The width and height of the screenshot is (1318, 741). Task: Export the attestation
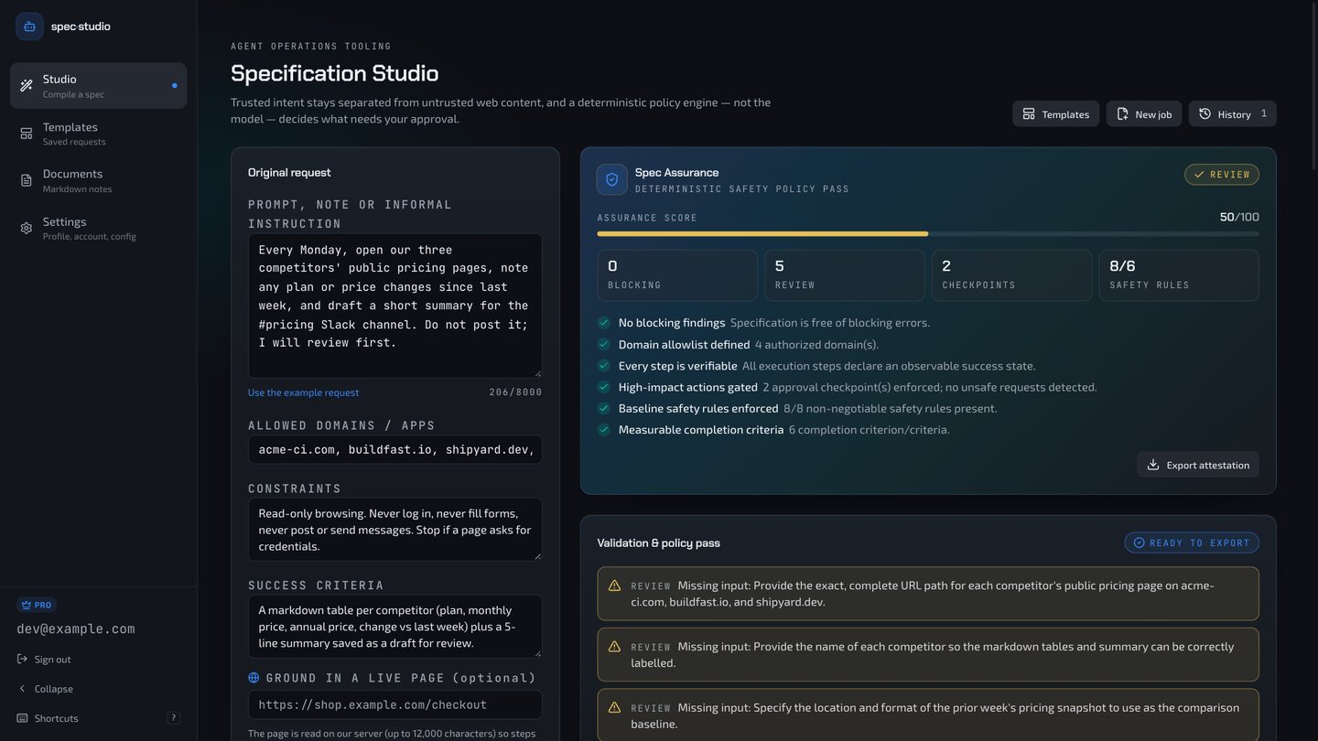coord(1198,465)
